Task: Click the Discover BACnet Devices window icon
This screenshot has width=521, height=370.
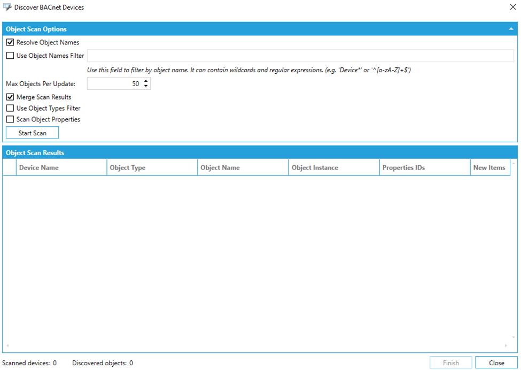Action: [7, 7]
